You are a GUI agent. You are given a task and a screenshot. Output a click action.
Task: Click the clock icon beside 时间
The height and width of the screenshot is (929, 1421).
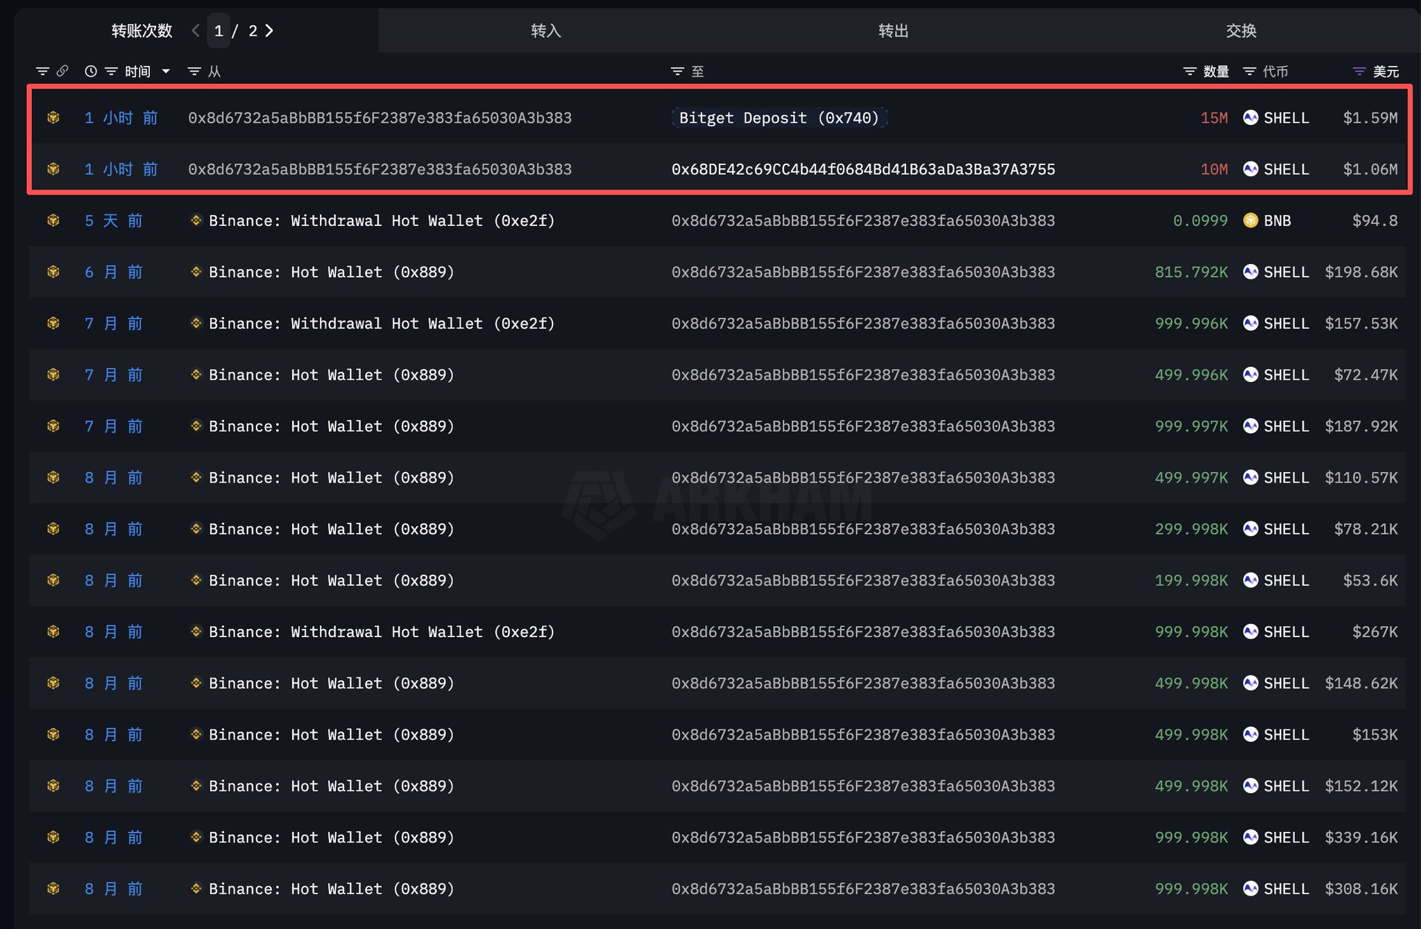[90, 71]
